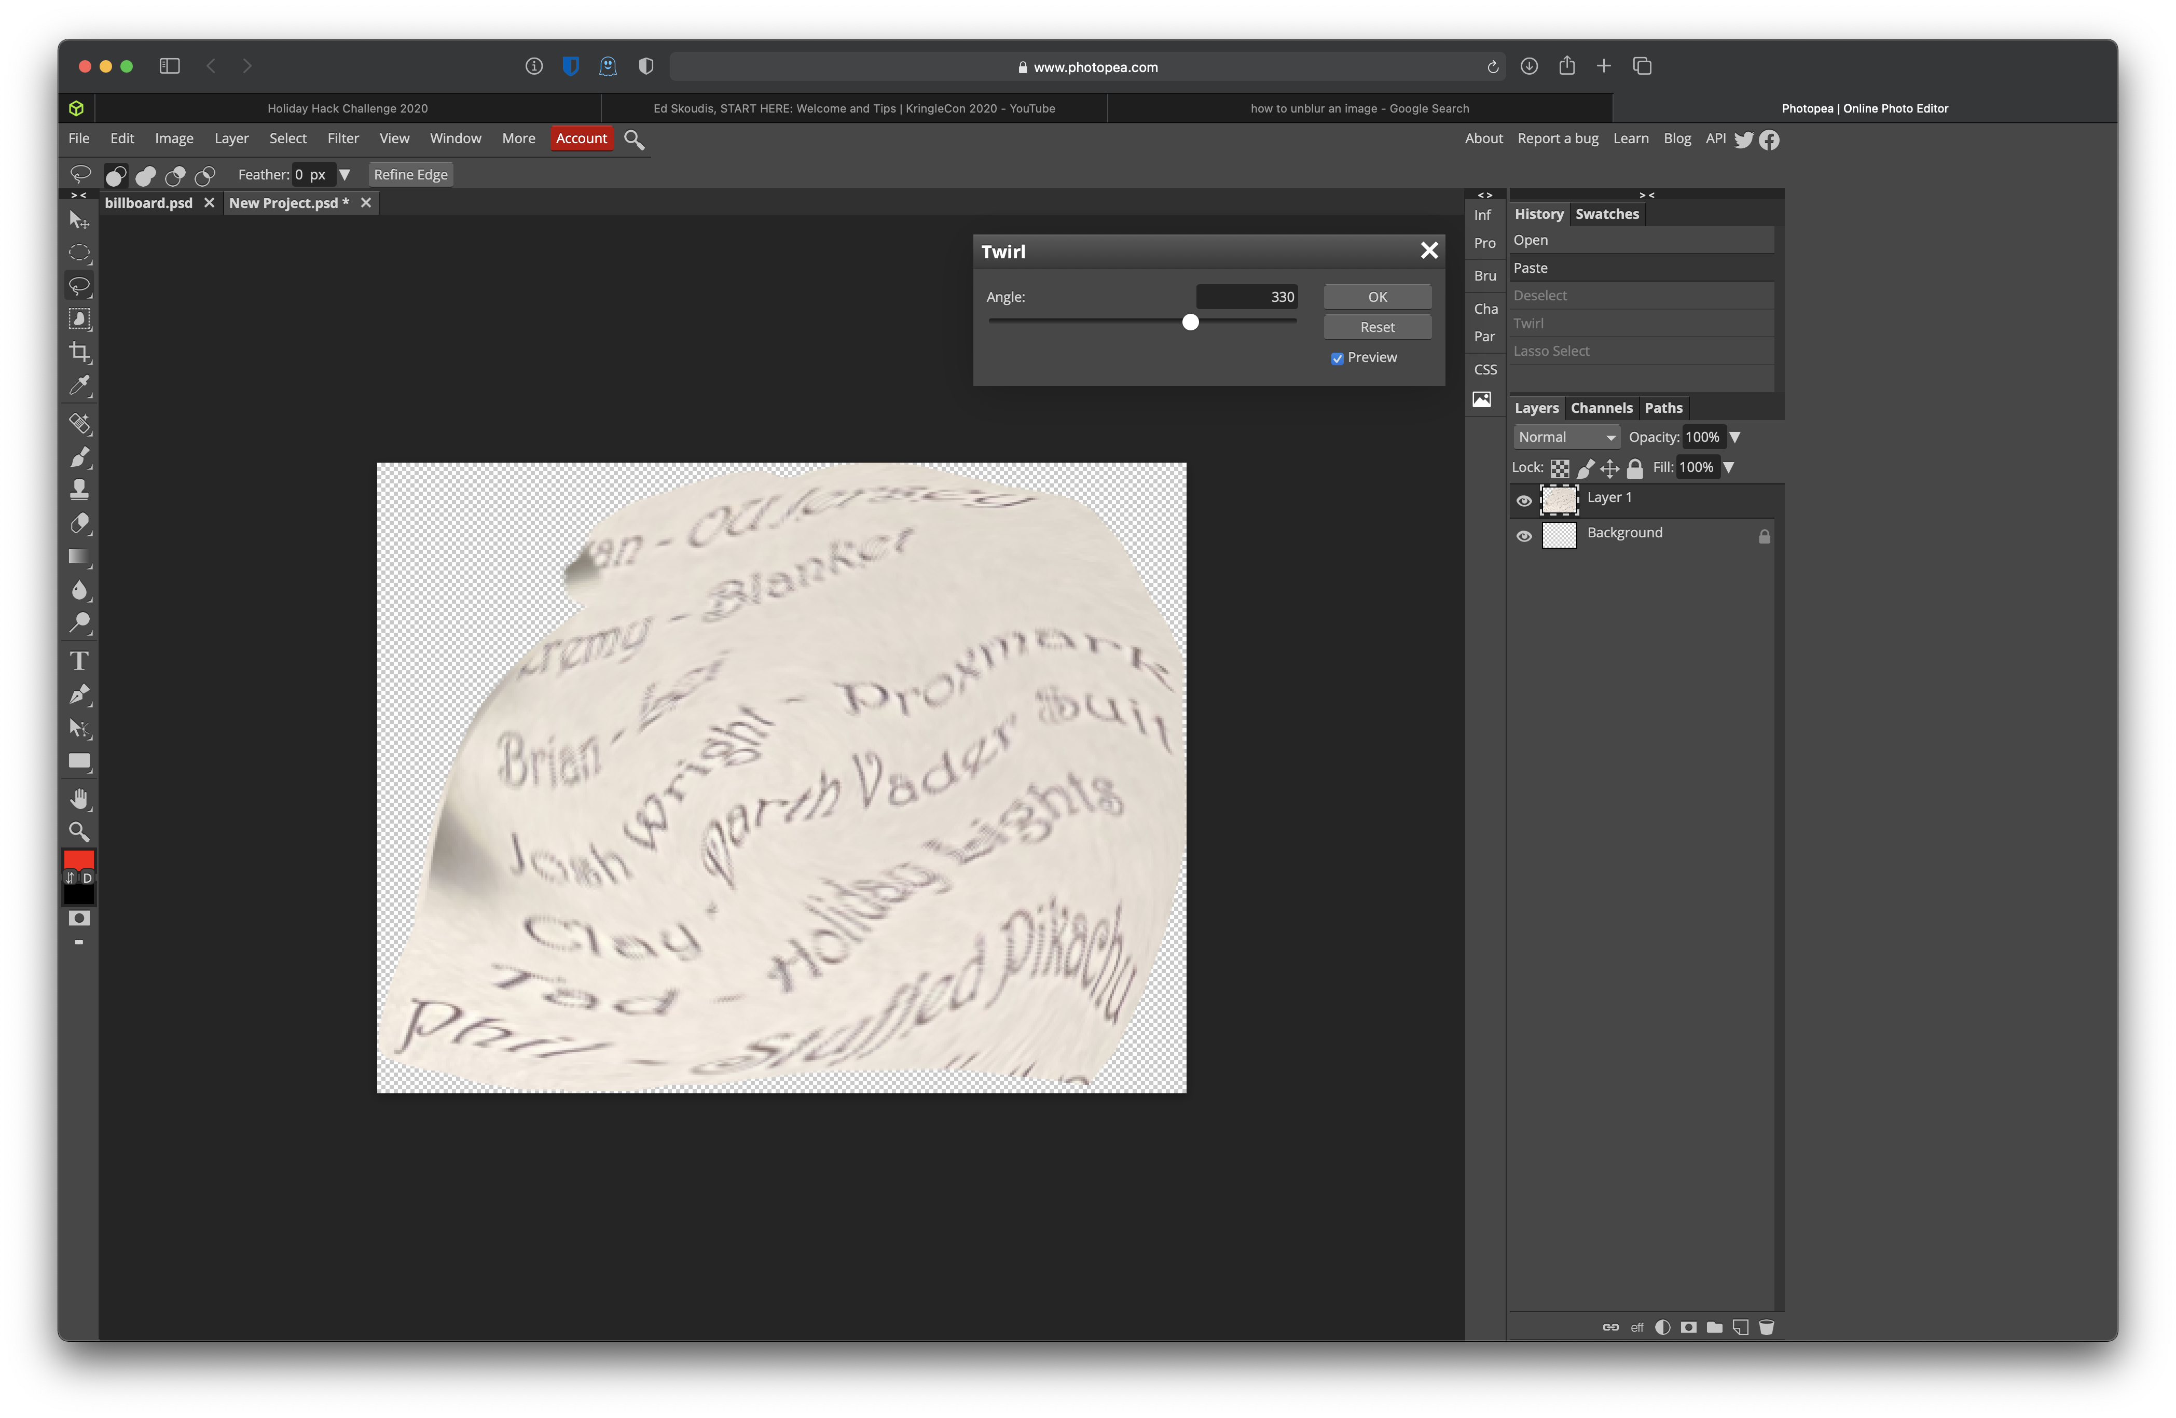Open the Filter menu
The width and height of the screenshot is (2176, 1418).
click(x=343, y=138)
